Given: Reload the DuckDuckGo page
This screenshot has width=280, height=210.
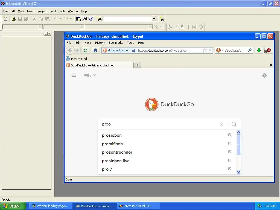Looking at the screenshot, I should pos(85,50).
